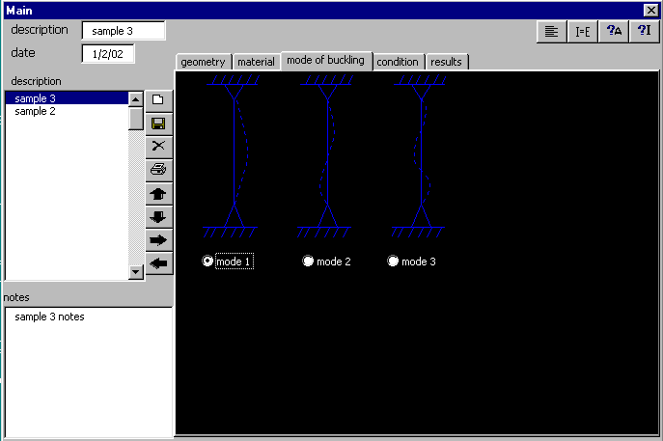
Task: Select sample 2 in description list
Action: pyautogui.click(x=34, y=112)
